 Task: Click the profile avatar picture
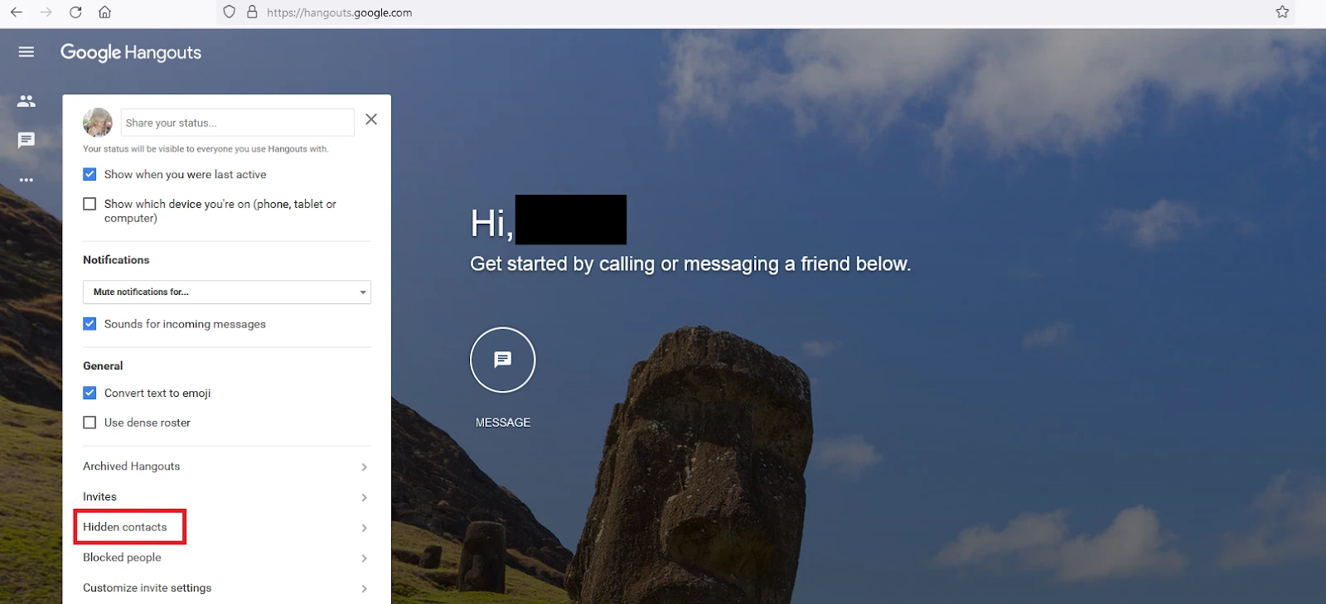click(98, 123)
